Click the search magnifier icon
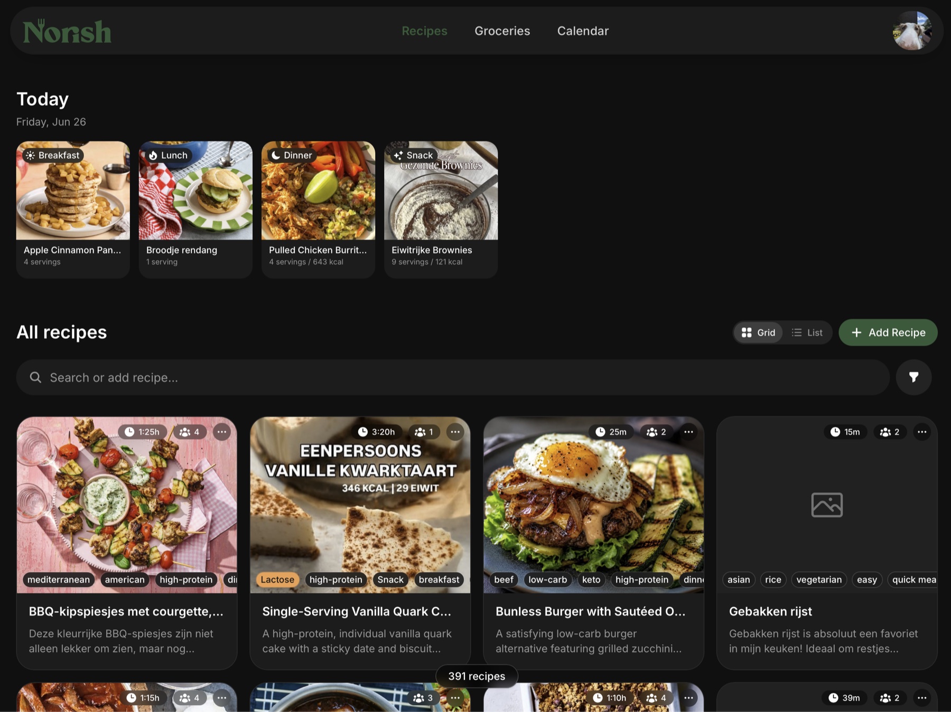Viewport: 951px width, 712px height. point(35,377)
